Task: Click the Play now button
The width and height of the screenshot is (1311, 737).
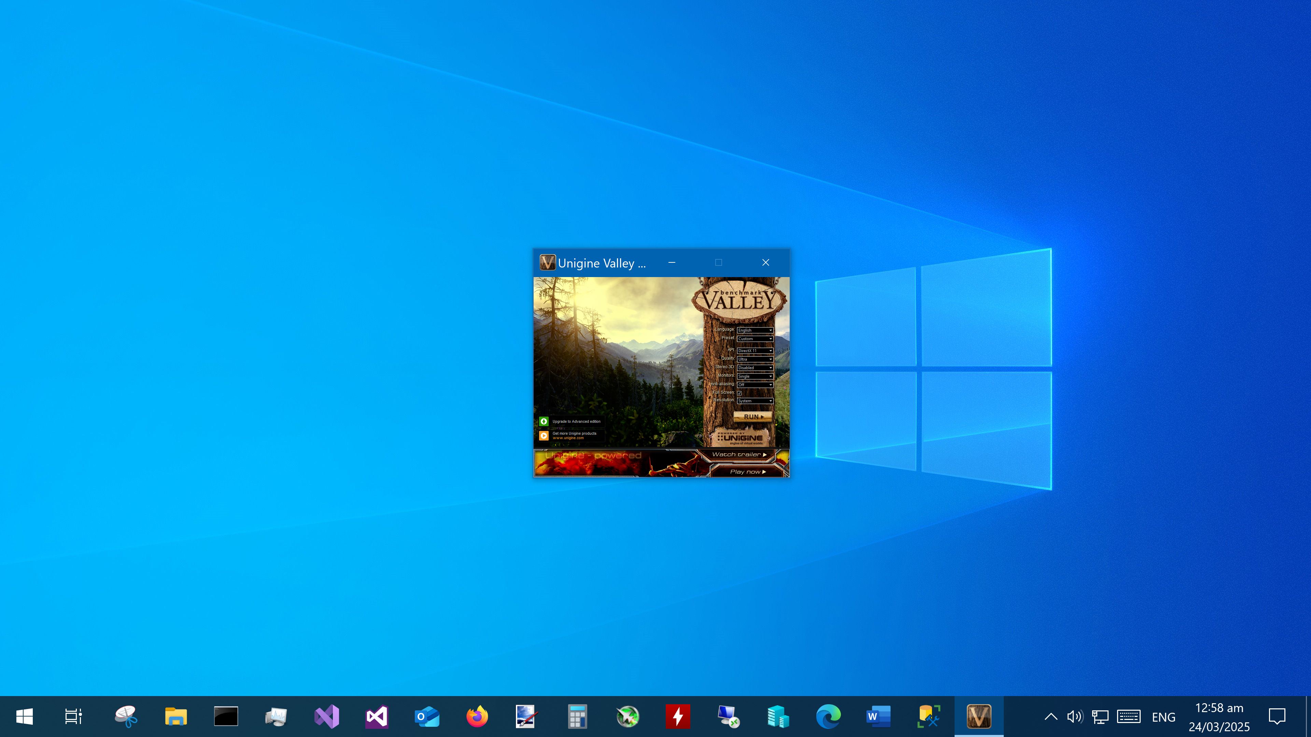Action: 747,472
